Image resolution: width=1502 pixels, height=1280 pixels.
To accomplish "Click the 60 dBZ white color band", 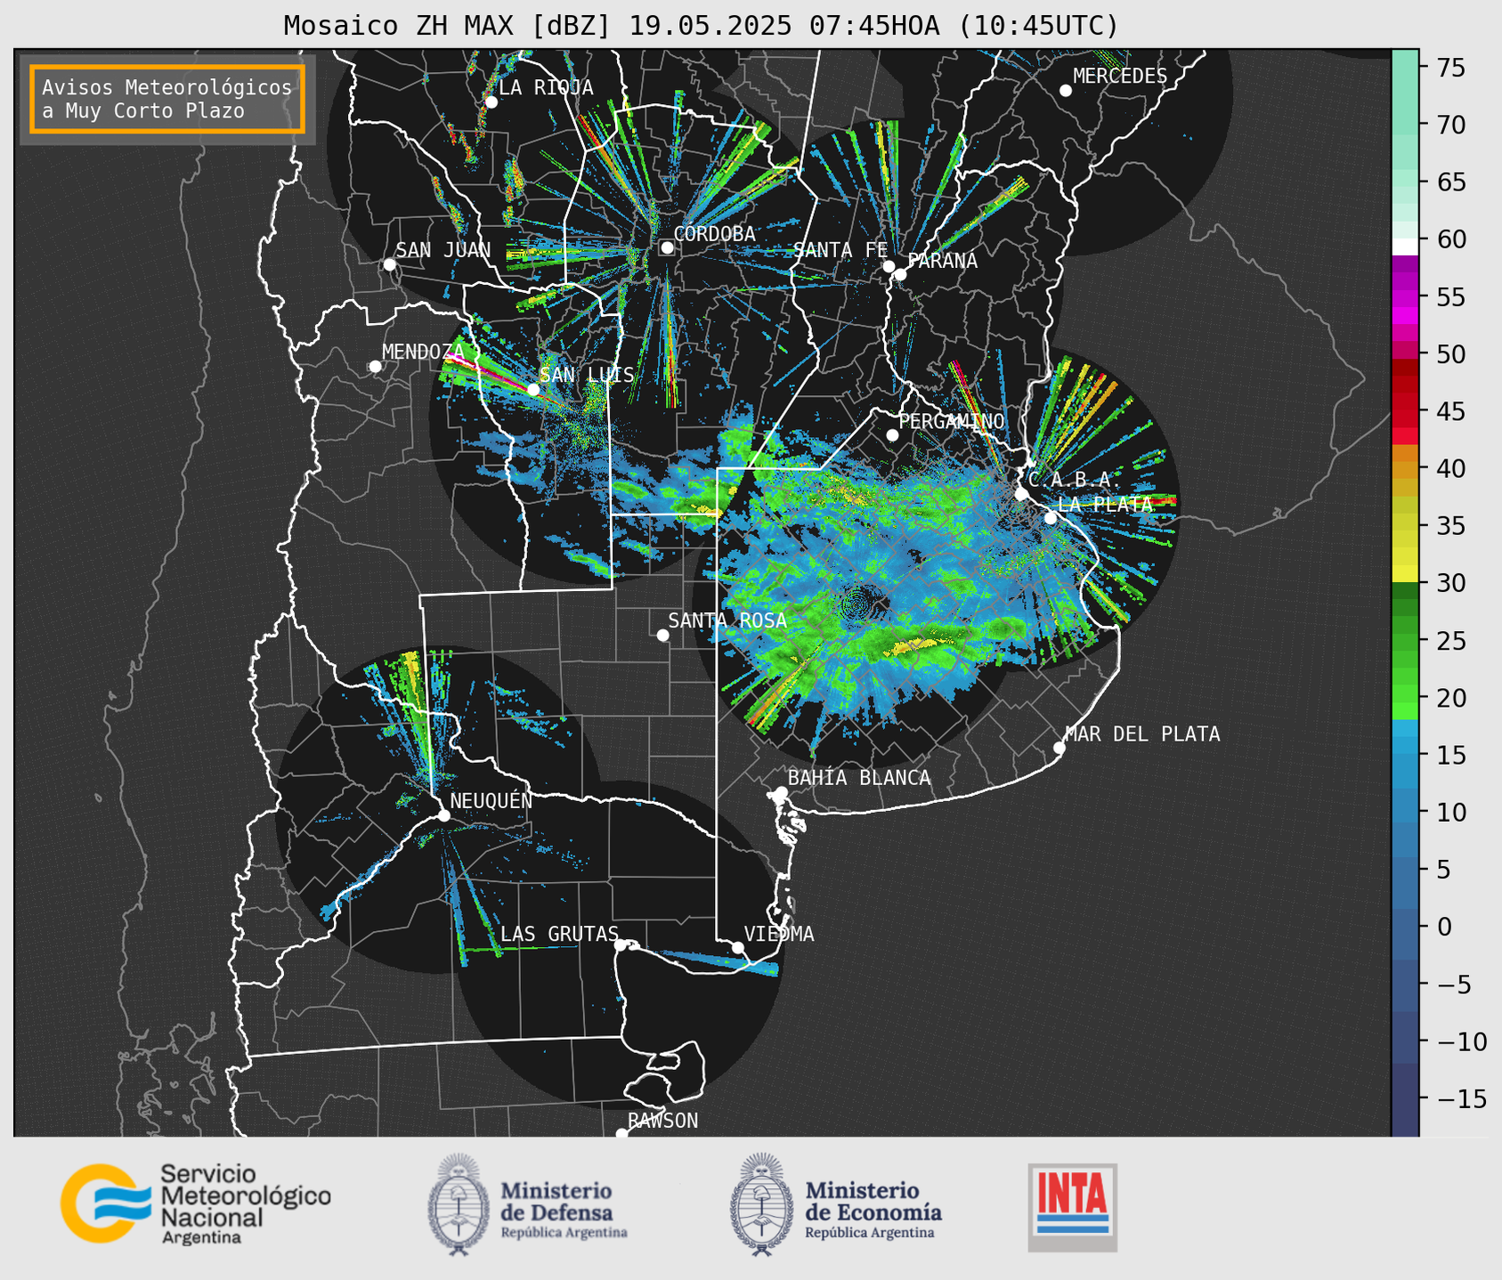I will coord(1405,246).
